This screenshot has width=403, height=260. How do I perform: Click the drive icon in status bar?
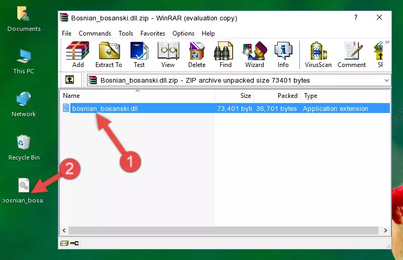point(64,243)
